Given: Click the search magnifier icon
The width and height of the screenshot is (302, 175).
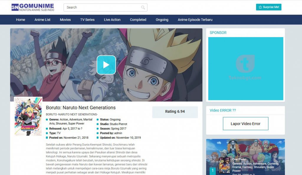Looking at the screenshot, I should click(143, 7).
